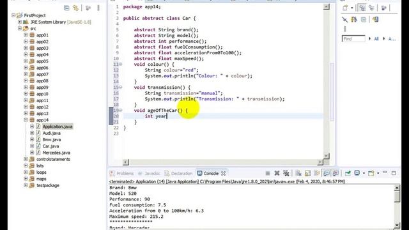
Task: Fold the transmission() method at line 15
Action: (x=121, y=87)
